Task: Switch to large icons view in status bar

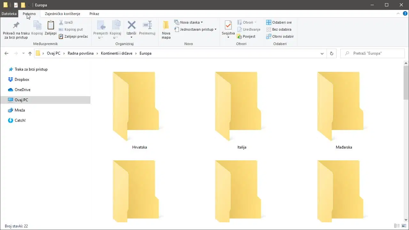Action: coord(403,226)
